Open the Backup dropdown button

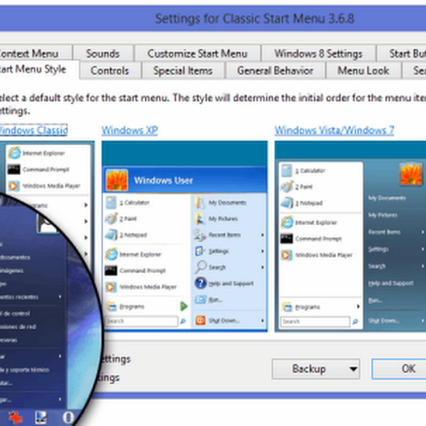[x=316, y=368]
